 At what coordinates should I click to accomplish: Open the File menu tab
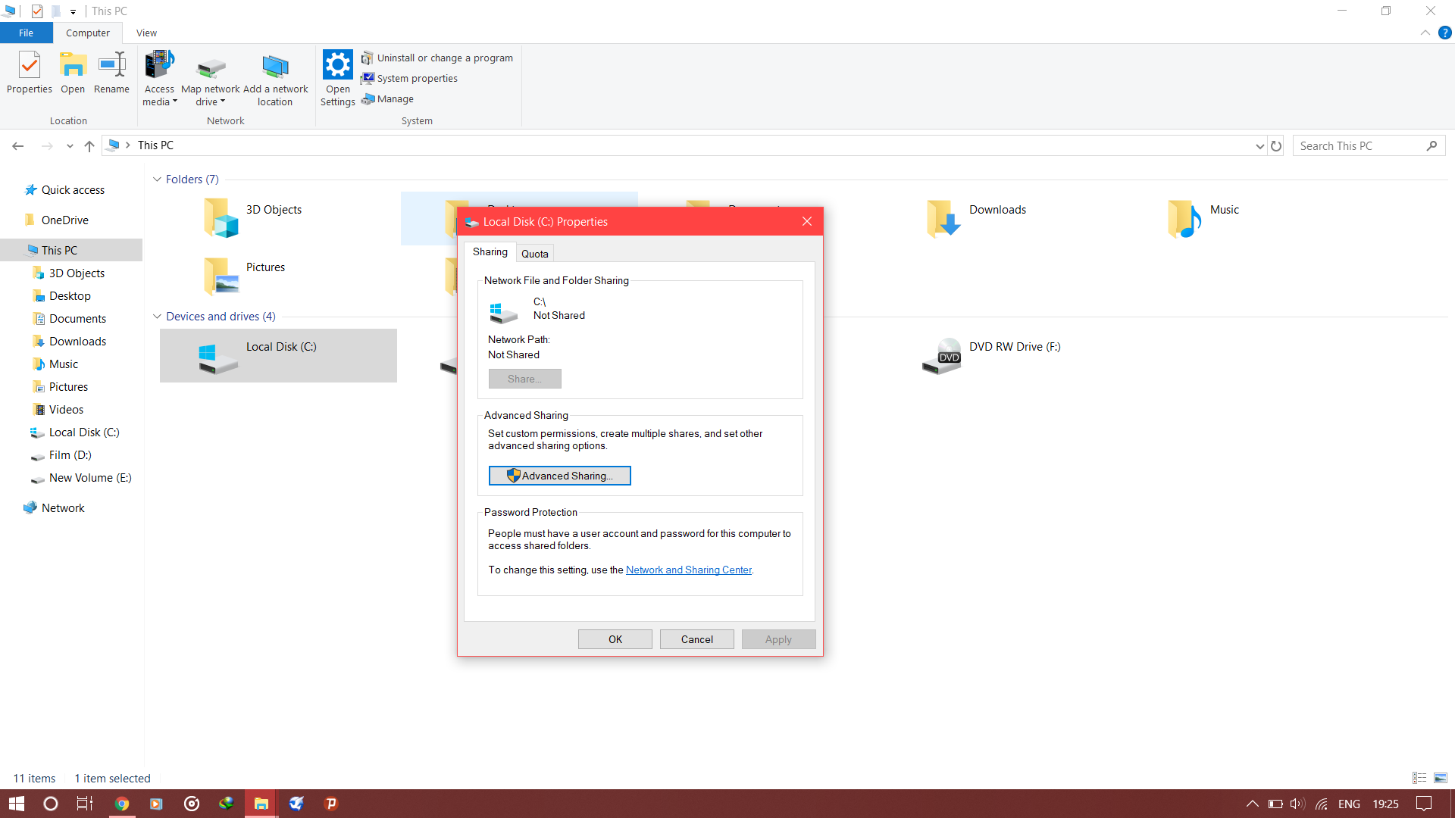pyautogui.click(x=26, y=33)
